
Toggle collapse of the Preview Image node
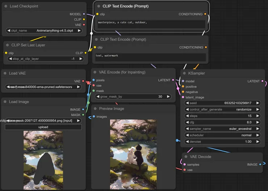point(95,109)
